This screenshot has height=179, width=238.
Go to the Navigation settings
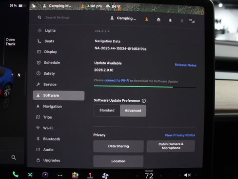49,106
